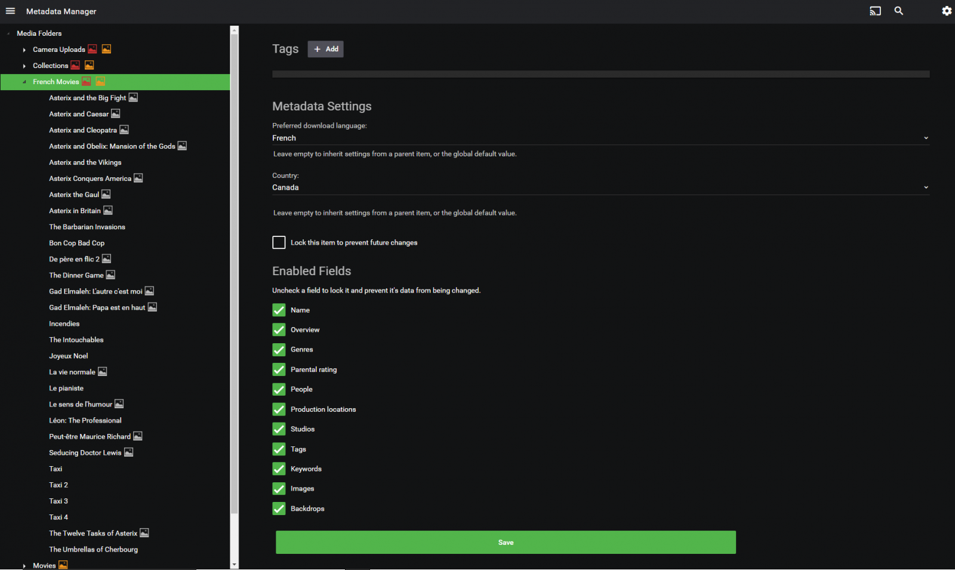Open the Country dropdown

tap(600, 187)
